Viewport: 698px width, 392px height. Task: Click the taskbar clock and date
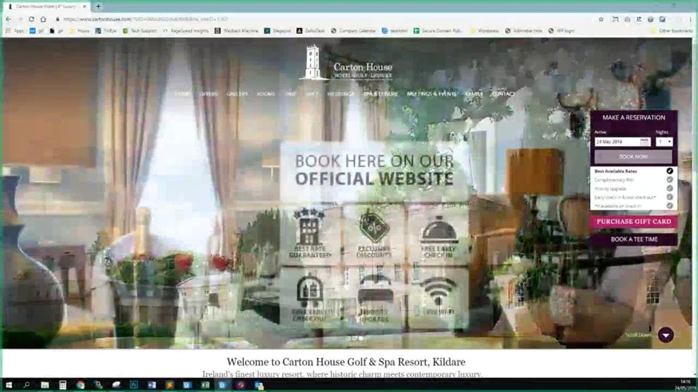685,385
